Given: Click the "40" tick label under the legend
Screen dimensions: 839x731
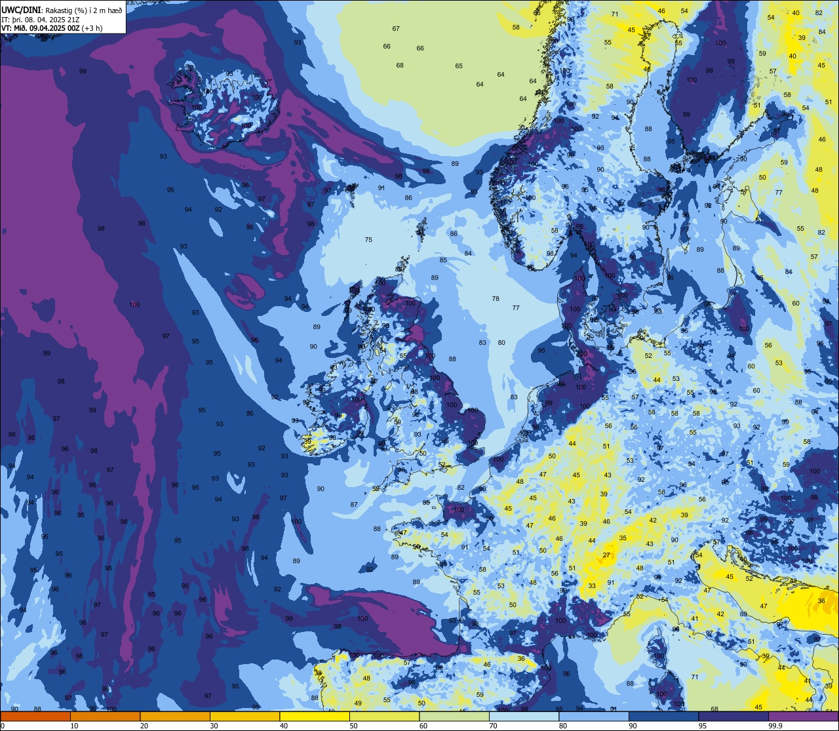Looking at the screenshot, I should point(284,725).
